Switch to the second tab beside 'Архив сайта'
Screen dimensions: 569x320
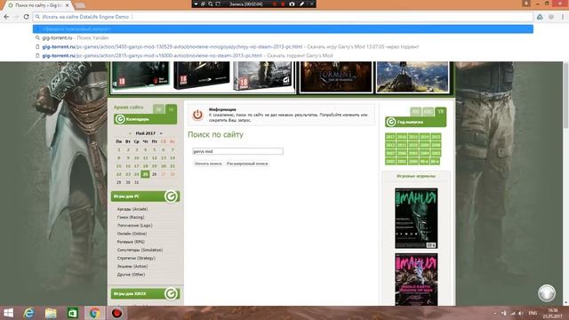tap(171, 108)
